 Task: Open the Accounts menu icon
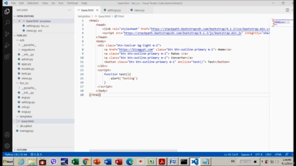(7, 135)
